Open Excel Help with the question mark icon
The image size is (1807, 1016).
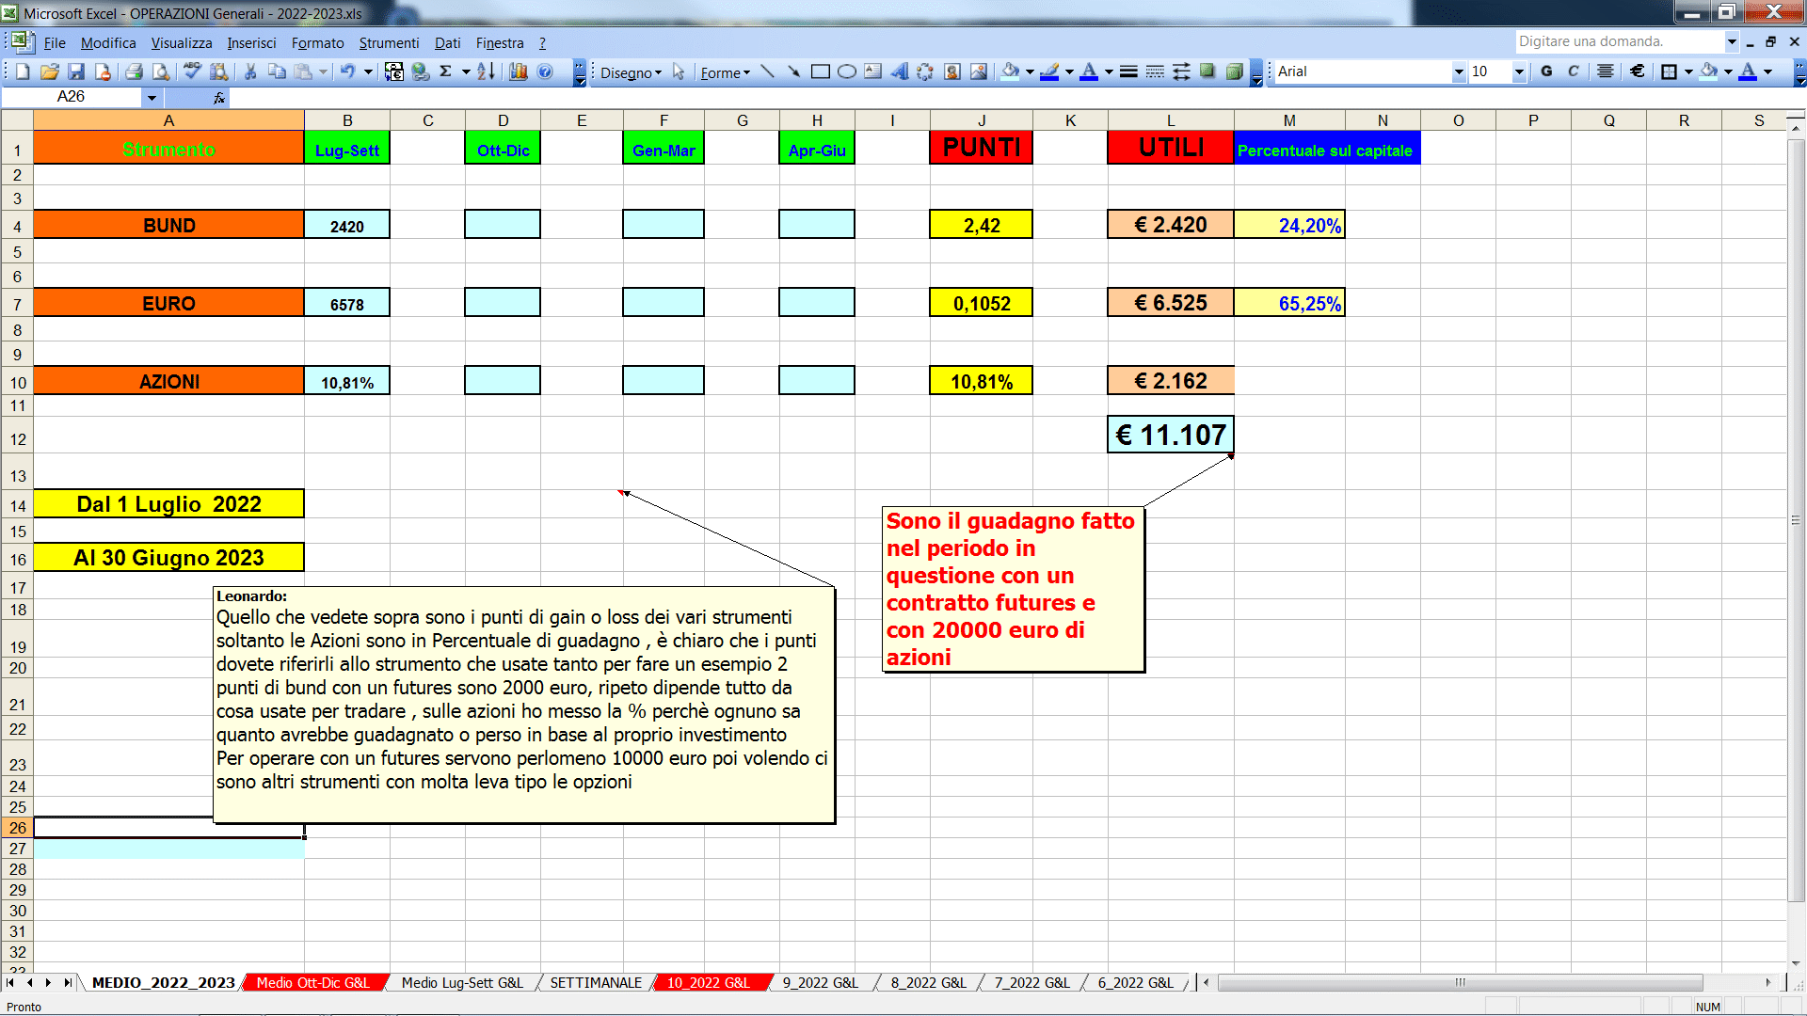tap(545, 71)
